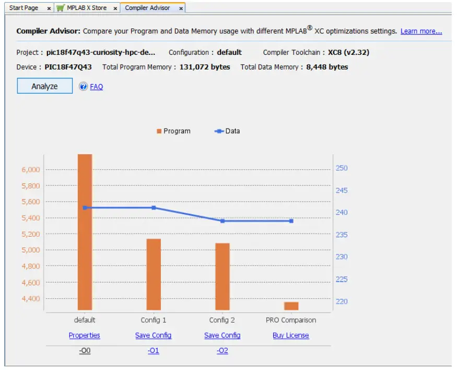Screen dimensions: 457x370
Task: Open the Properties link under default
Action: 84,336
